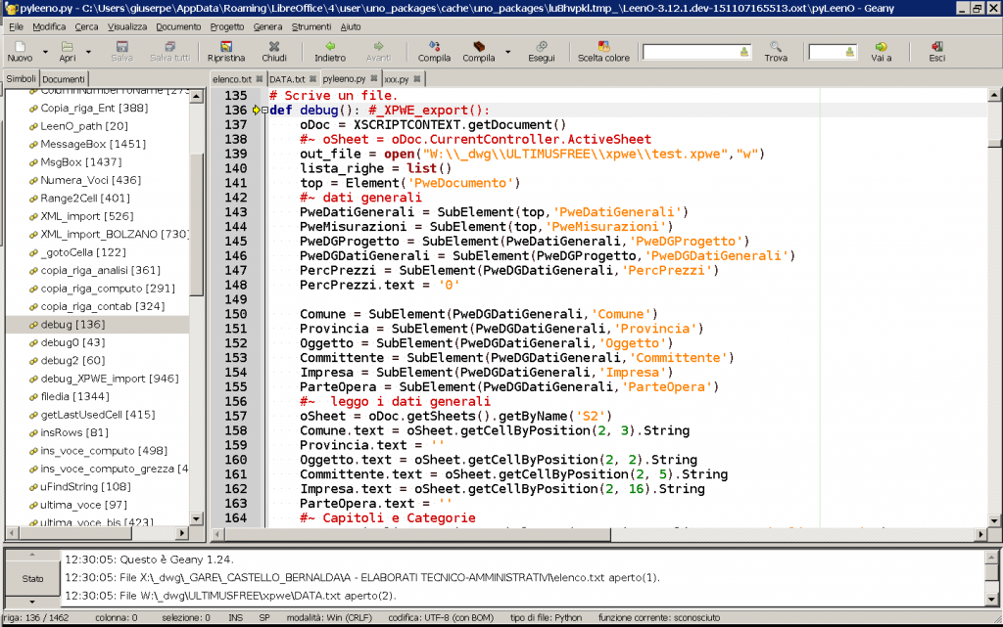1003x627 pixels.
Task: Click the search text input field
Action: click(x=691, y=52)
